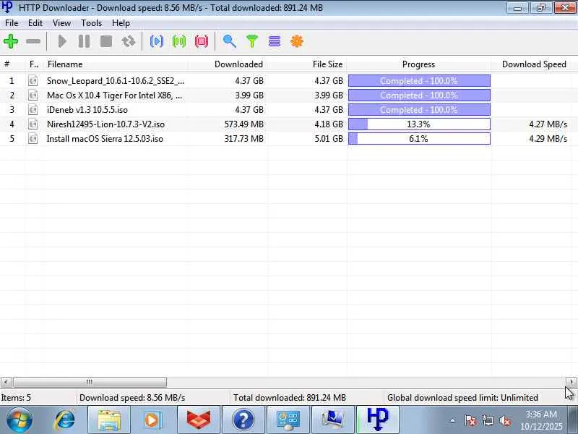This screenshot has width=578, height=434.
Task: Launch Internet Explorer from the taskbar
Action: (x=65, y=420)
